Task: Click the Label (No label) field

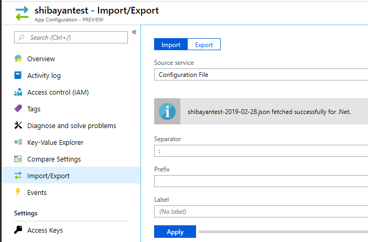Action: pyautogui.click(x=261, y=212)
